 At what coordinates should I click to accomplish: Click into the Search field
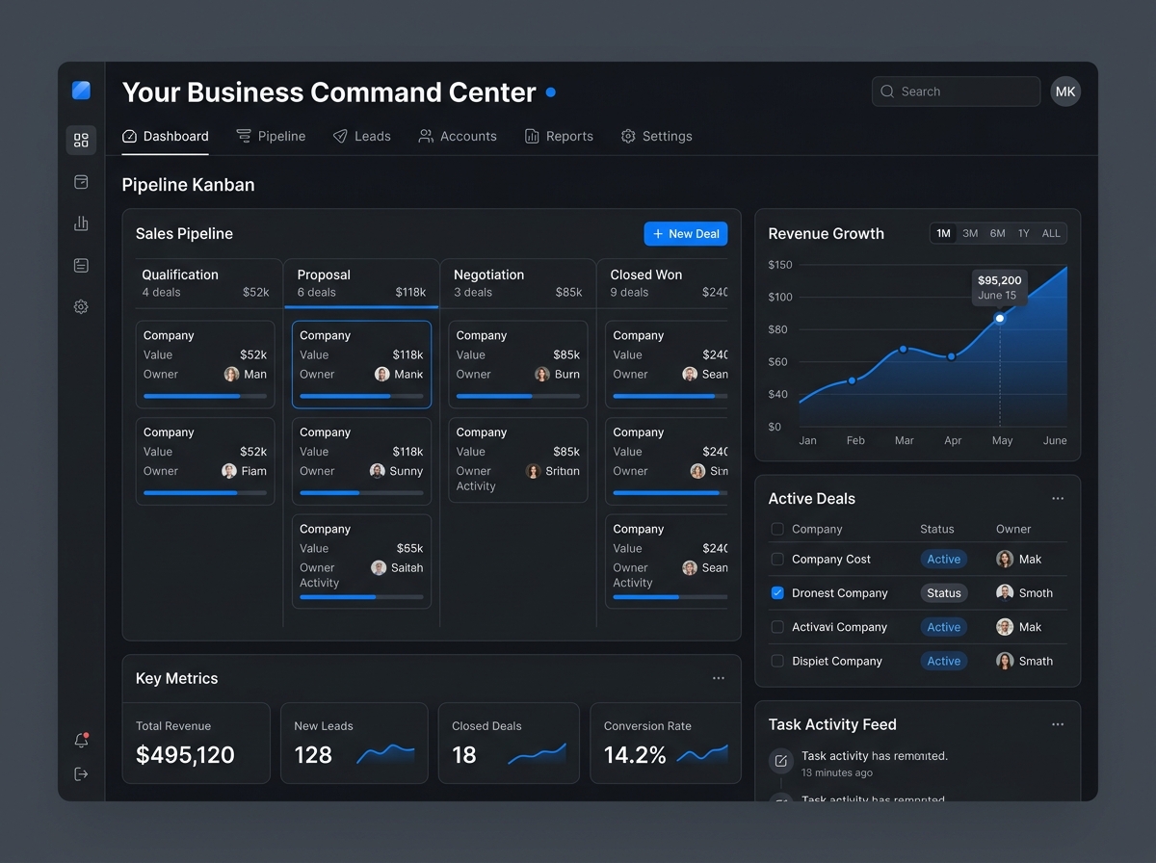956,92
